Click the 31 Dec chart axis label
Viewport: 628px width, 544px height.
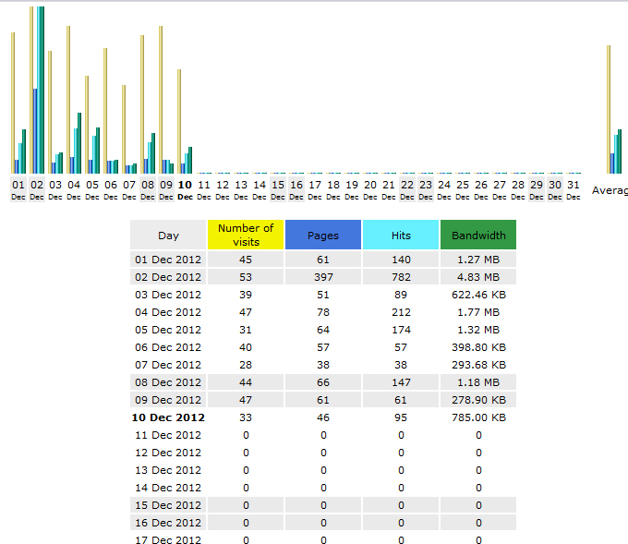(x=574, y=189)
